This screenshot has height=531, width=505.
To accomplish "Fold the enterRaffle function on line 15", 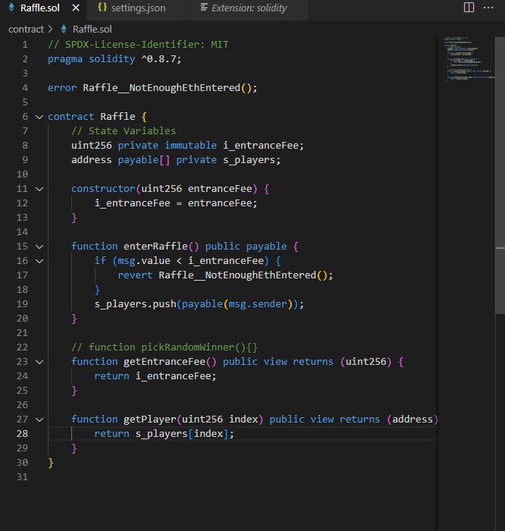I will [x=39, y=247].
